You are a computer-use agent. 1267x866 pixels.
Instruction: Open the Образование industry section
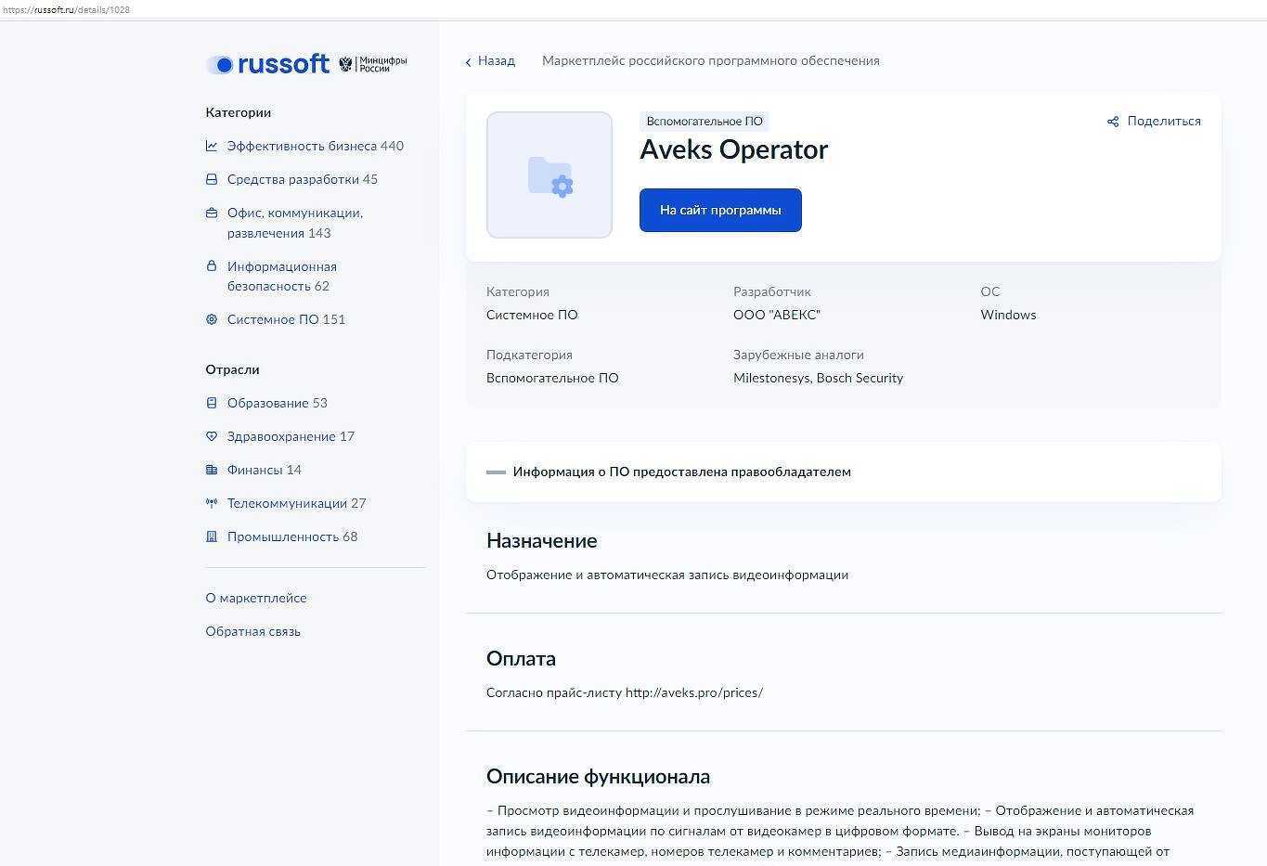click(277, 403)
